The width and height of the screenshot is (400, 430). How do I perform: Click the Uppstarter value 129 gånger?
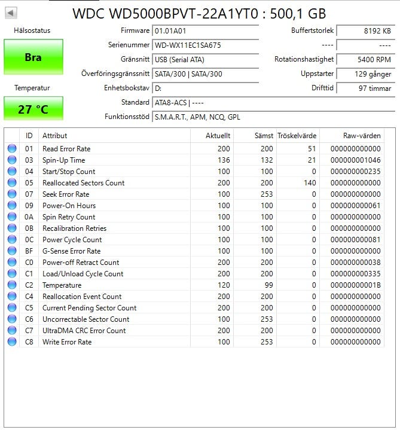point(366,74)
